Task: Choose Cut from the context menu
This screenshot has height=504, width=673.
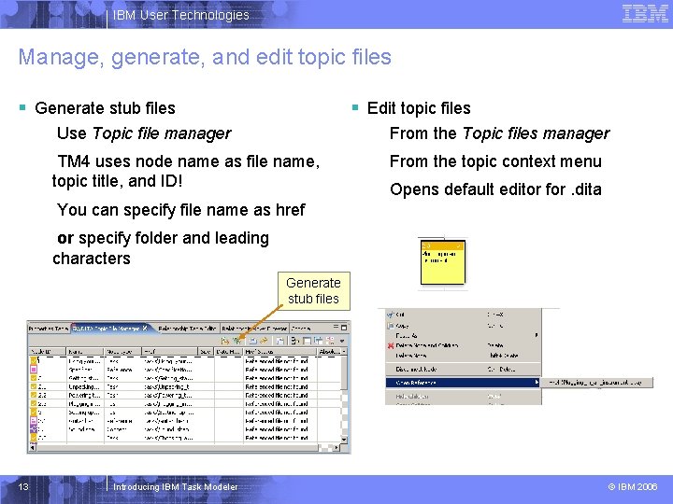Action: click(x=463, y=315)
